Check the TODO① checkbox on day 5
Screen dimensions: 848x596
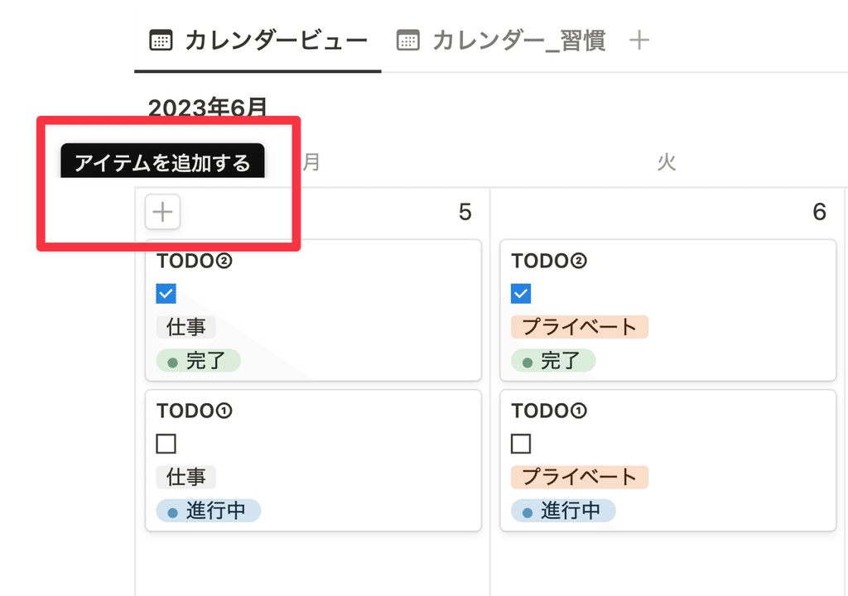click(x=166, y=444)
